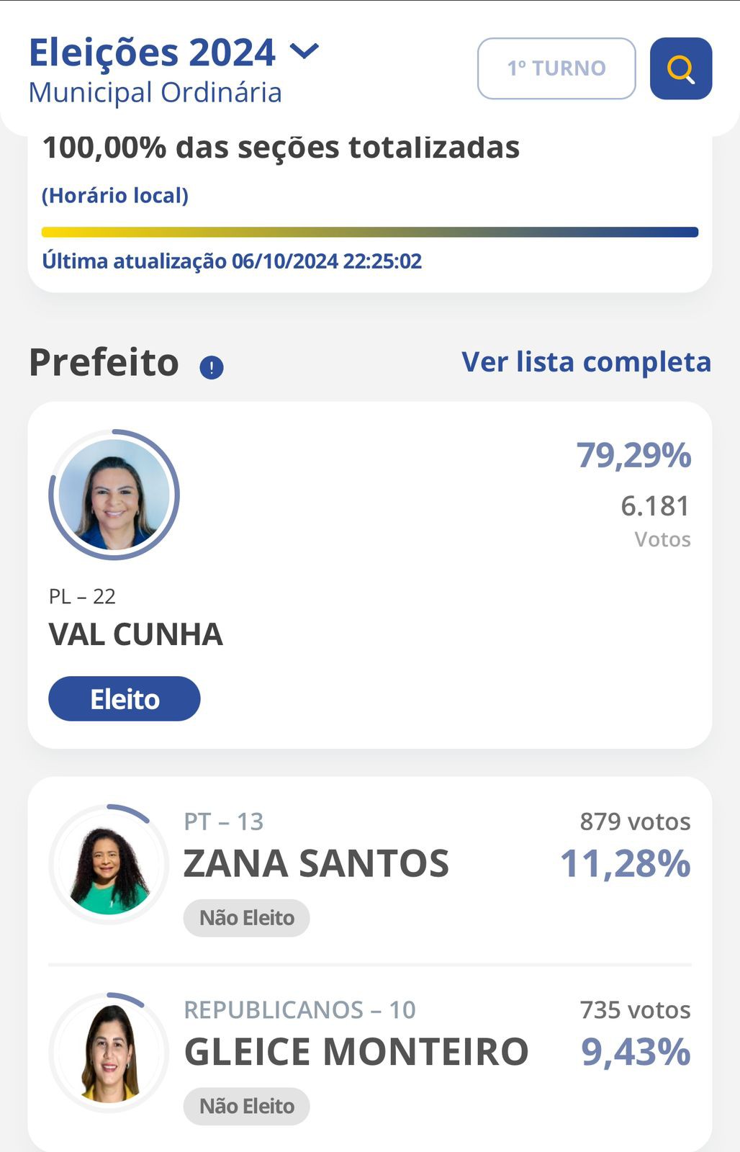Click the Prefeito section heading
The width and height of the screenshot is (740, 1152).
[104, 362]
